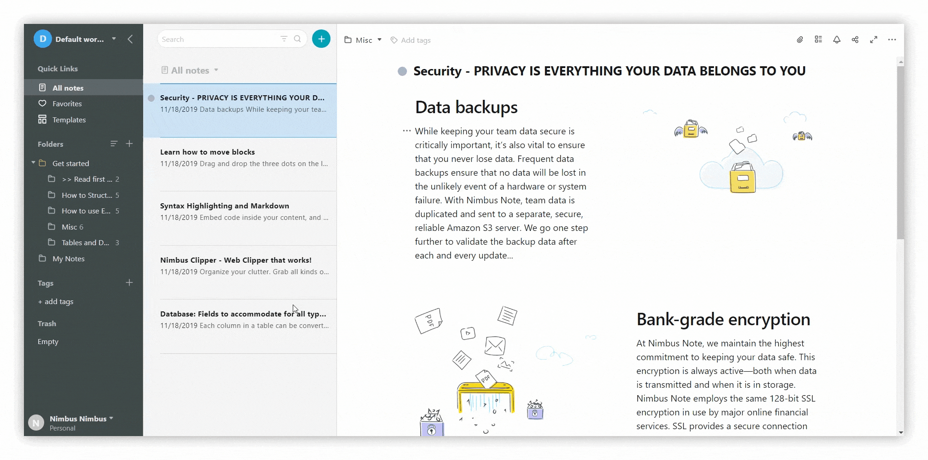The width and height of the screenshot is (928, 460).
Task: Click the plus button to create note
Action: tap(321, 39)
